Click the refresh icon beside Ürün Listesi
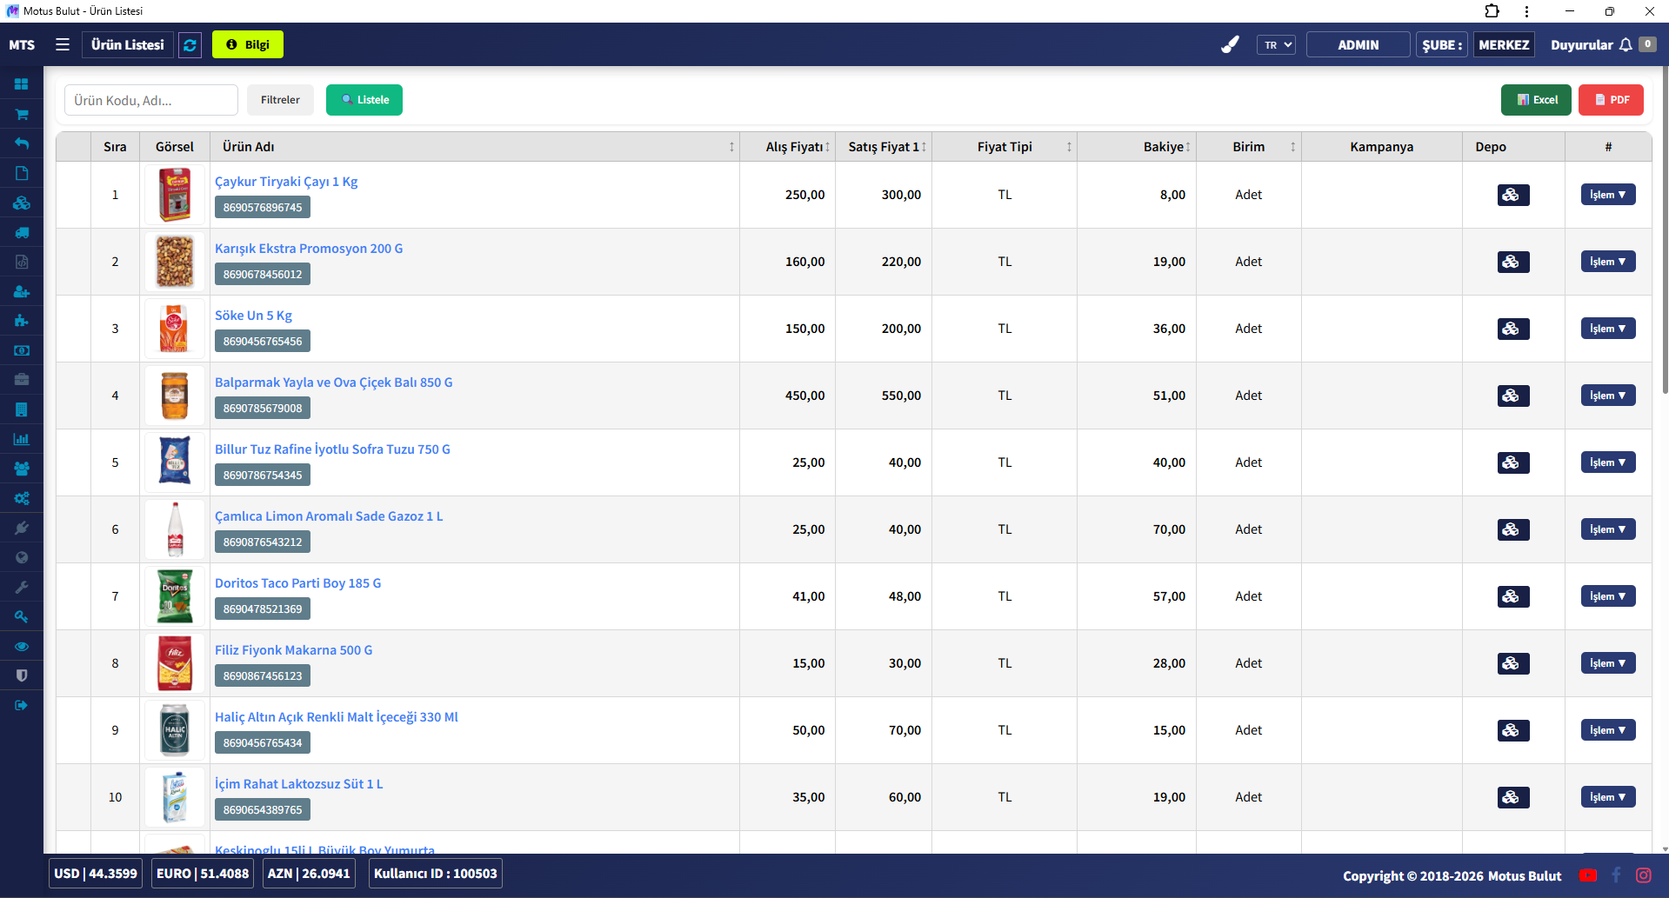1669x898 pixels. point(190,45)
